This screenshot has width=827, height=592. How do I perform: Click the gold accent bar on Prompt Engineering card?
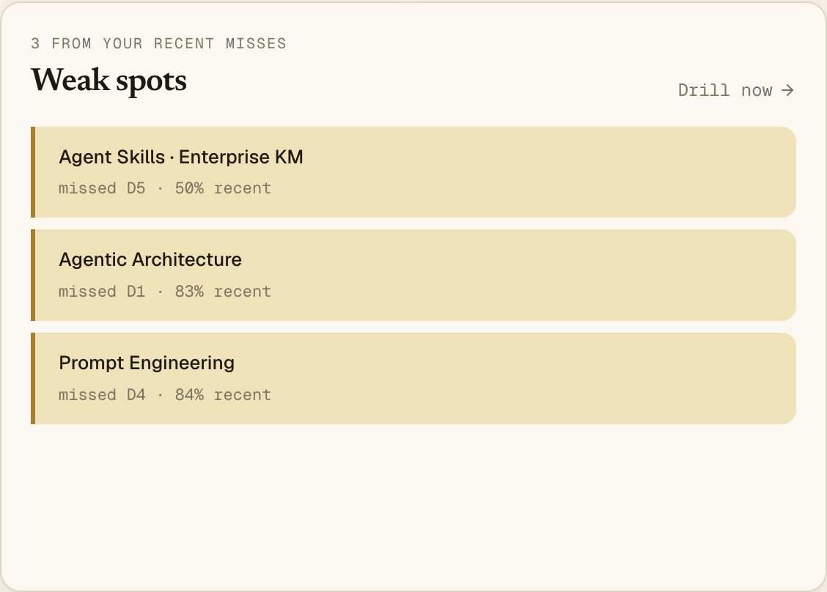coord(33,378)
